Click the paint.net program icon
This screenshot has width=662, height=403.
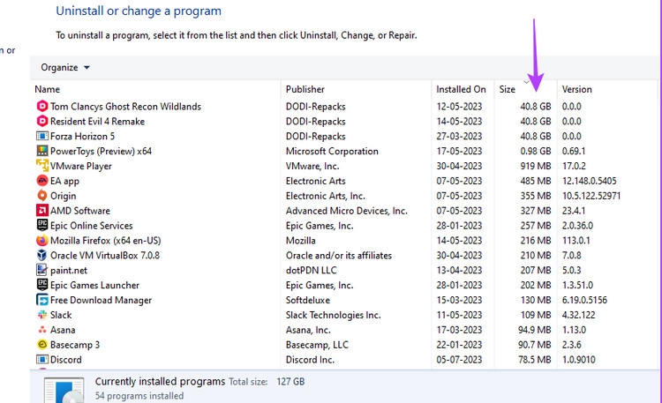pyautogui.click(x=41, y=270)
